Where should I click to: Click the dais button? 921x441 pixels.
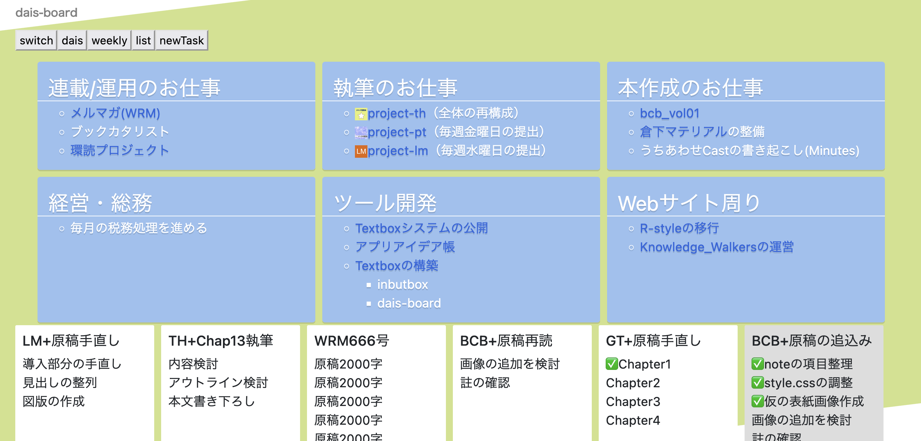[72, 40]
